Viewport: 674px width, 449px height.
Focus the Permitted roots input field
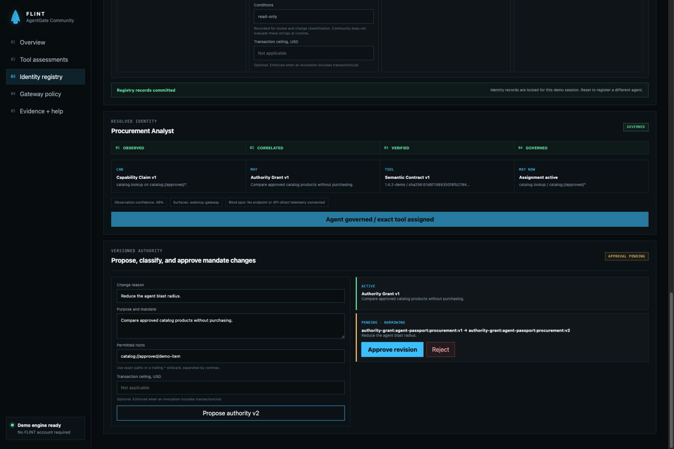click(231, 356)
